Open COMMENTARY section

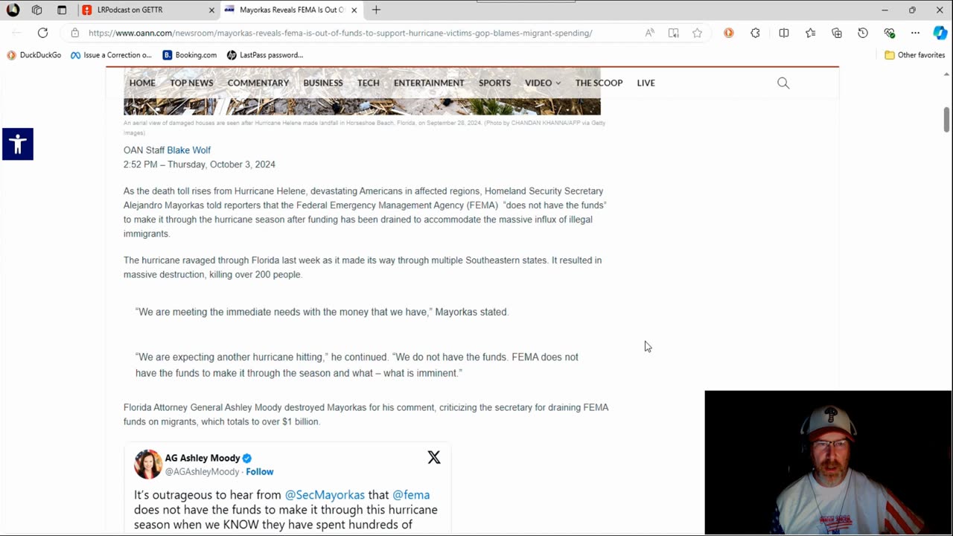point(258,83)
